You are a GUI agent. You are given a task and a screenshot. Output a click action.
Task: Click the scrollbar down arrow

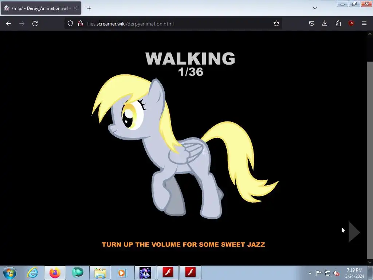pyautogui.click(x=370, y=262)
